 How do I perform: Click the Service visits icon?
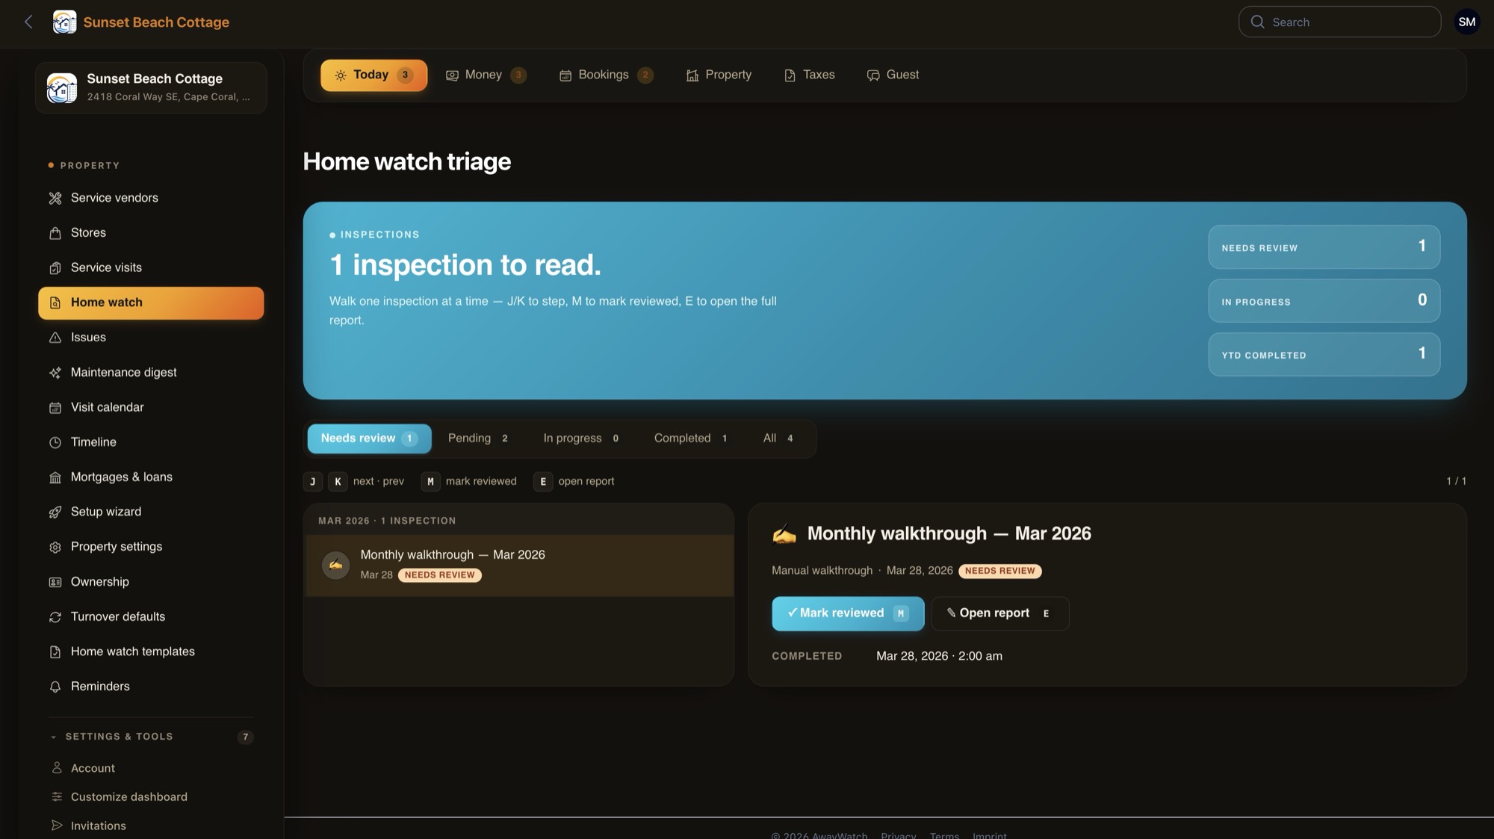[x=55, y=267]
